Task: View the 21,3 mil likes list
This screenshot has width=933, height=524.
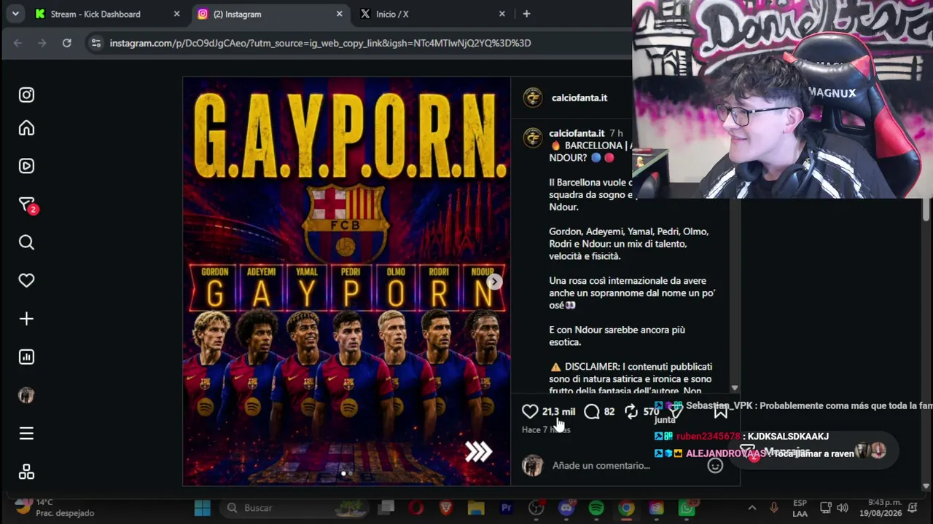Action: [x=558, y=412]
